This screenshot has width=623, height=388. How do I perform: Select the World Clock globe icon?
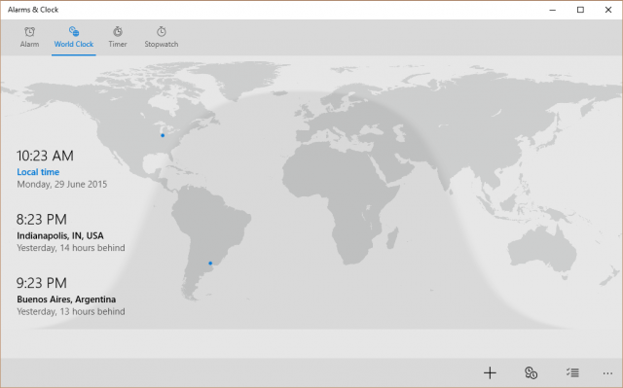74,31
